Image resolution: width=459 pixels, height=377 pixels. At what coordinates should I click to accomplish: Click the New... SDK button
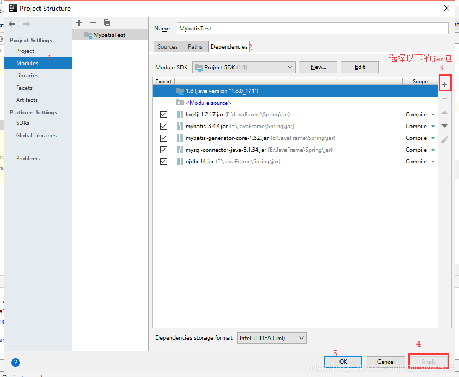pos(318,67)
